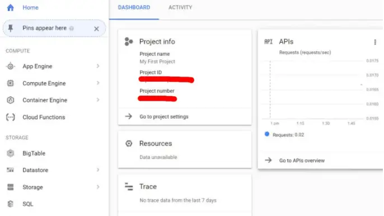Viewport: 384px width, 216px height.
Task: Click the COMPUTE section heading
Action: point(18,51)
